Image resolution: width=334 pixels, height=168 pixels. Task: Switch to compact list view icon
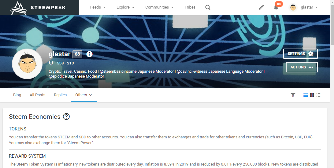click(318, 95)
